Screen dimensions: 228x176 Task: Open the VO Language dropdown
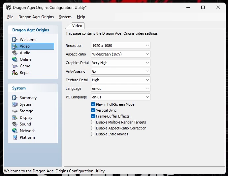click(121, 97)
